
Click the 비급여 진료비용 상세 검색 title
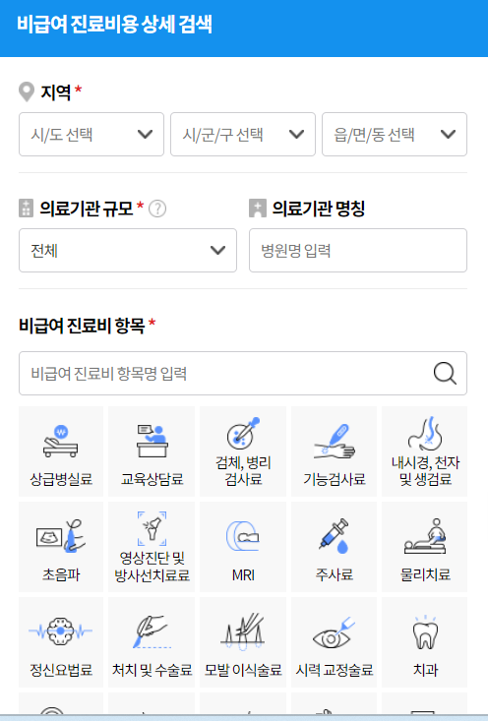[x=114, y=25]
